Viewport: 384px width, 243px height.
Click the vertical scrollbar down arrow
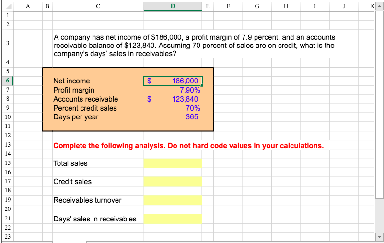tap(379, 237)
